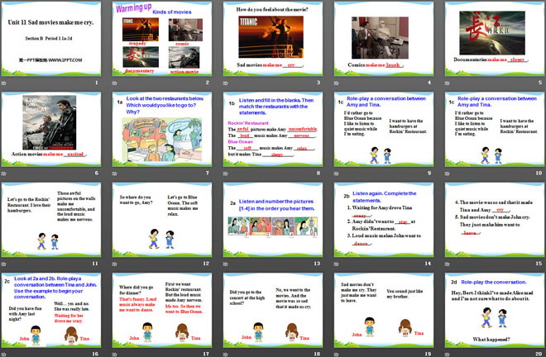This screenshot has height=357, width=546.
Task: Select the Unit 11 title slide thumbnail
Action: click(x=51, y=40)
